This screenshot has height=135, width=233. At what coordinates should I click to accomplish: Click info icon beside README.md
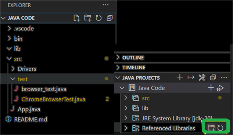[8, 119]
